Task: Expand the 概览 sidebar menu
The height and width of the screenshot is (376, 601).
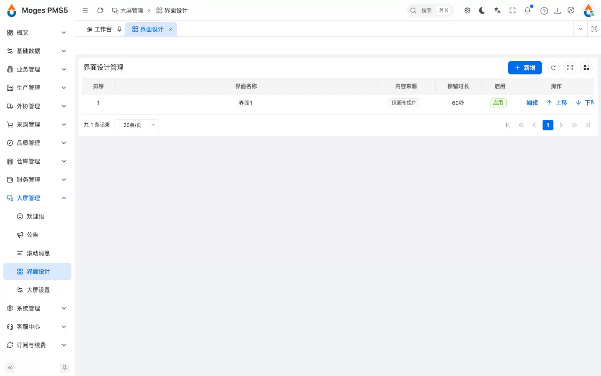Action: click(x=37, y=33)
